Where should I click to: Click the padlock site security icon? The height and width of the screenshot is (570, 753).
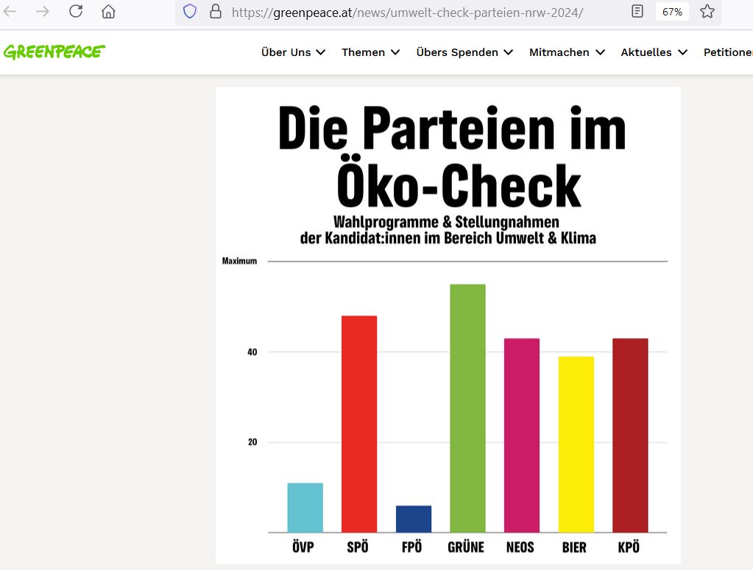point(216,11)
